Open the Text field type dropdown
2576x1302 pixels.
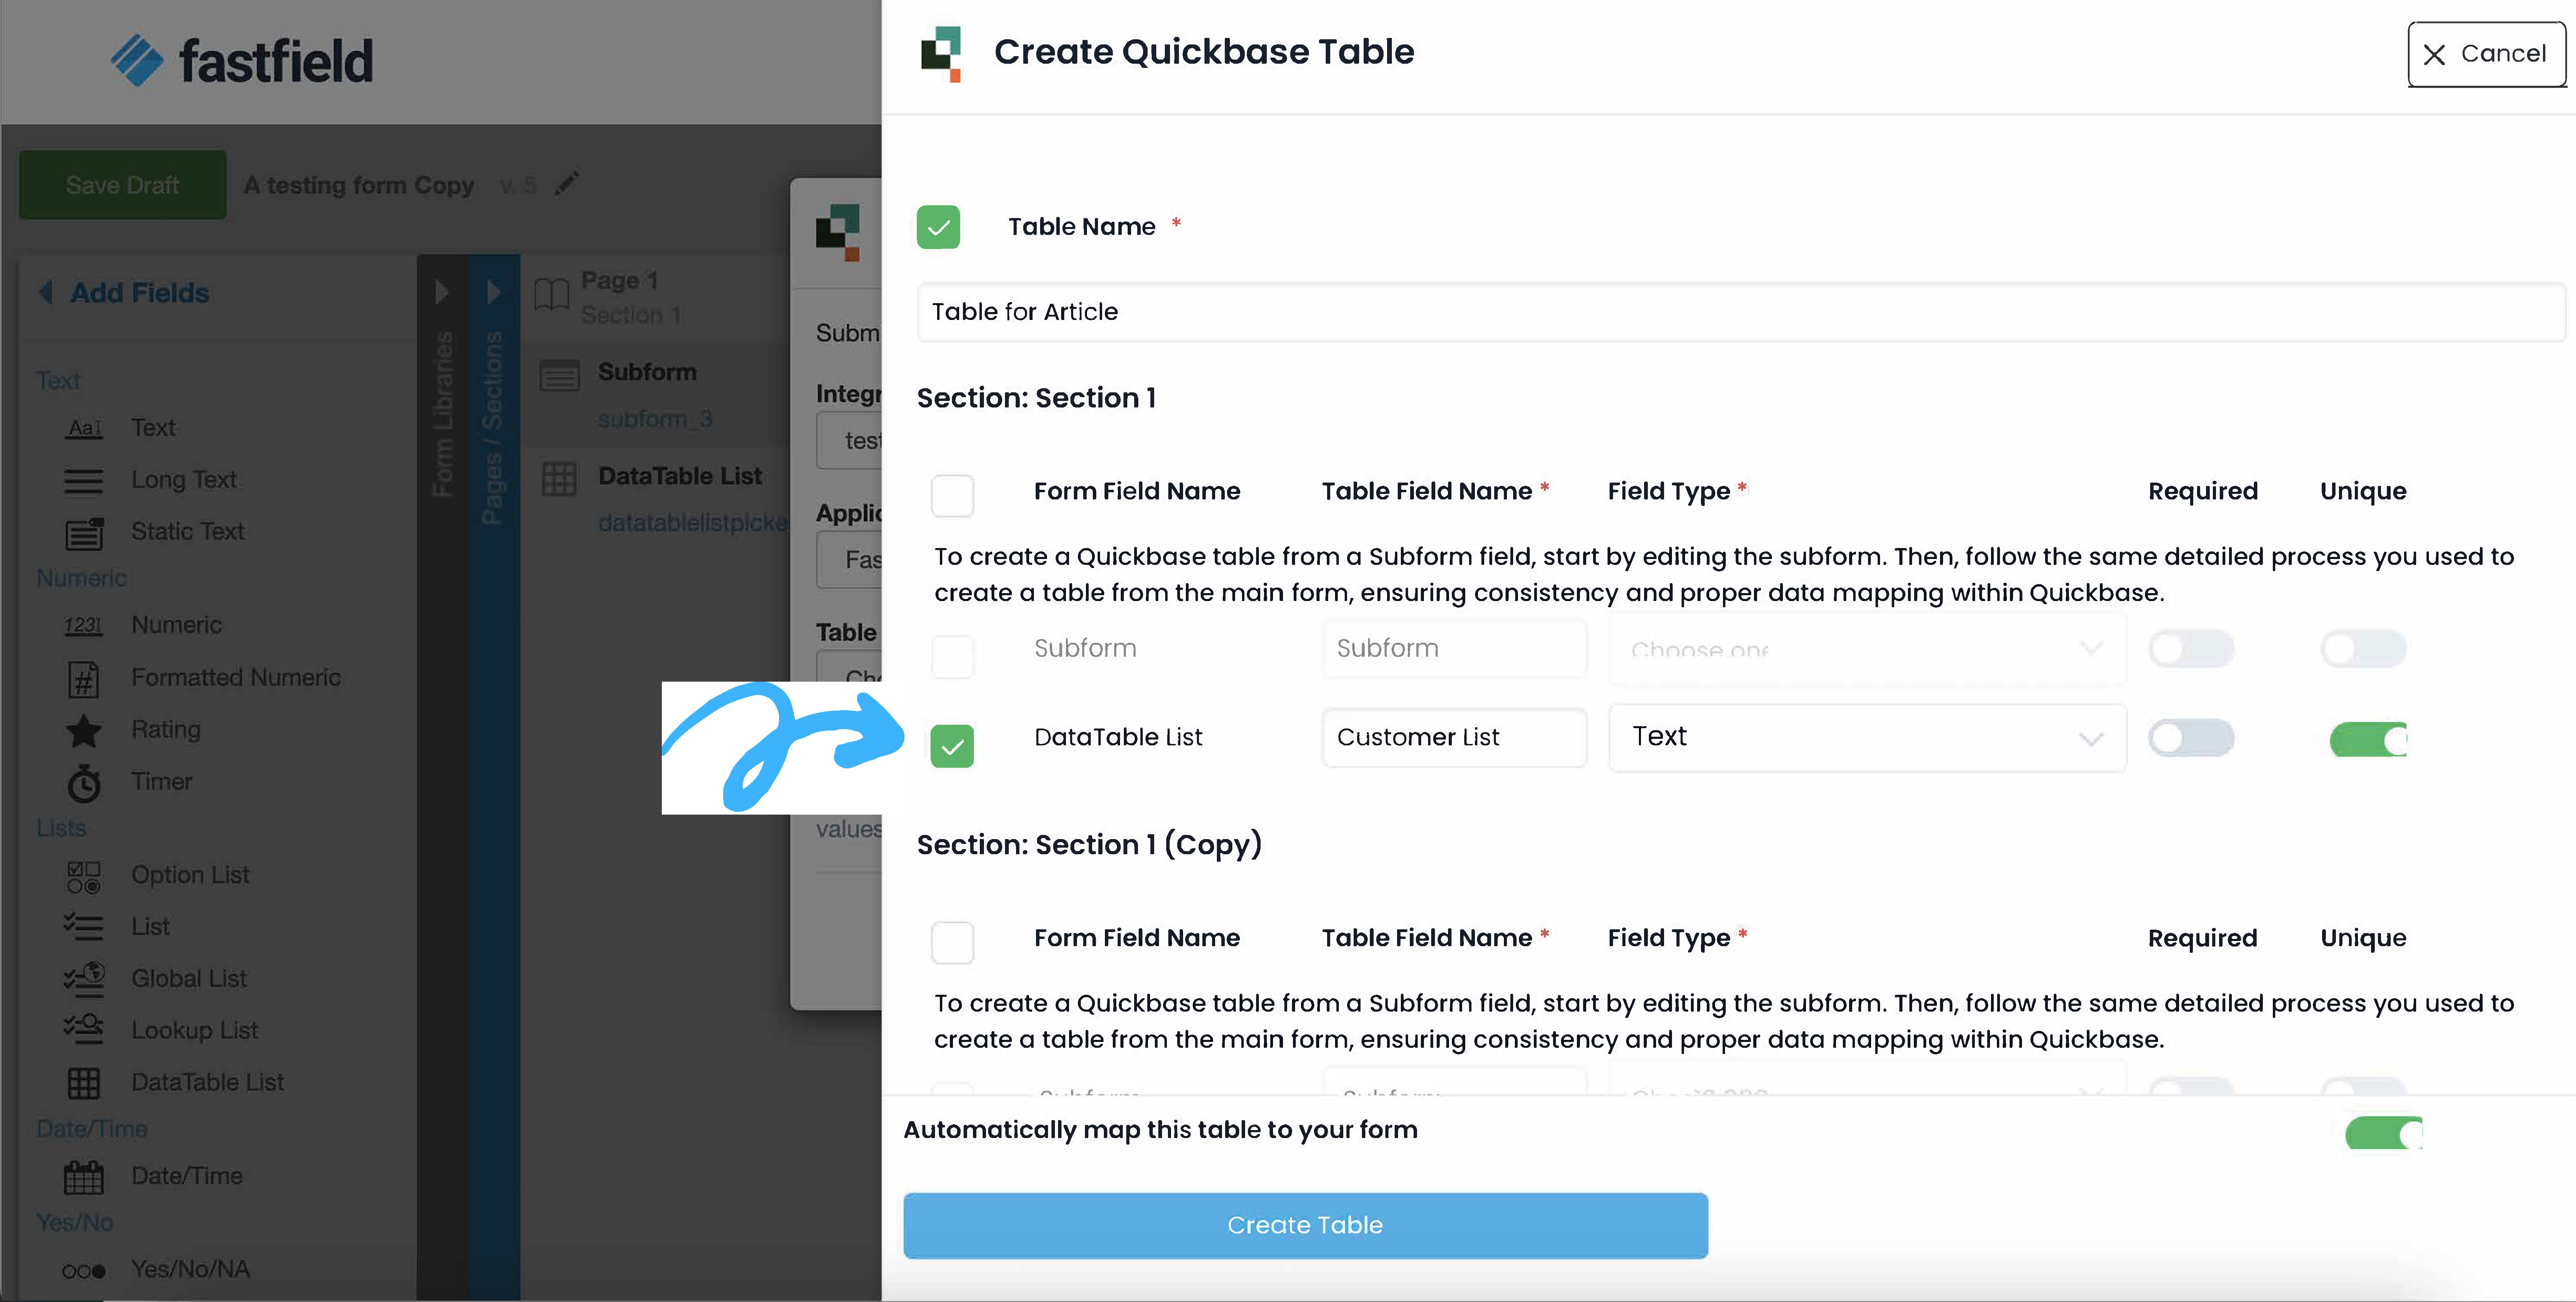pos(1866,738)
